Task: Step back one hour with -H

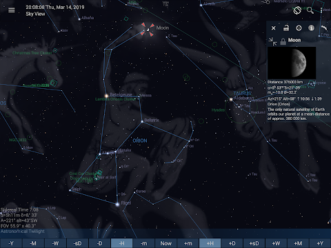Action: point(121,243)
